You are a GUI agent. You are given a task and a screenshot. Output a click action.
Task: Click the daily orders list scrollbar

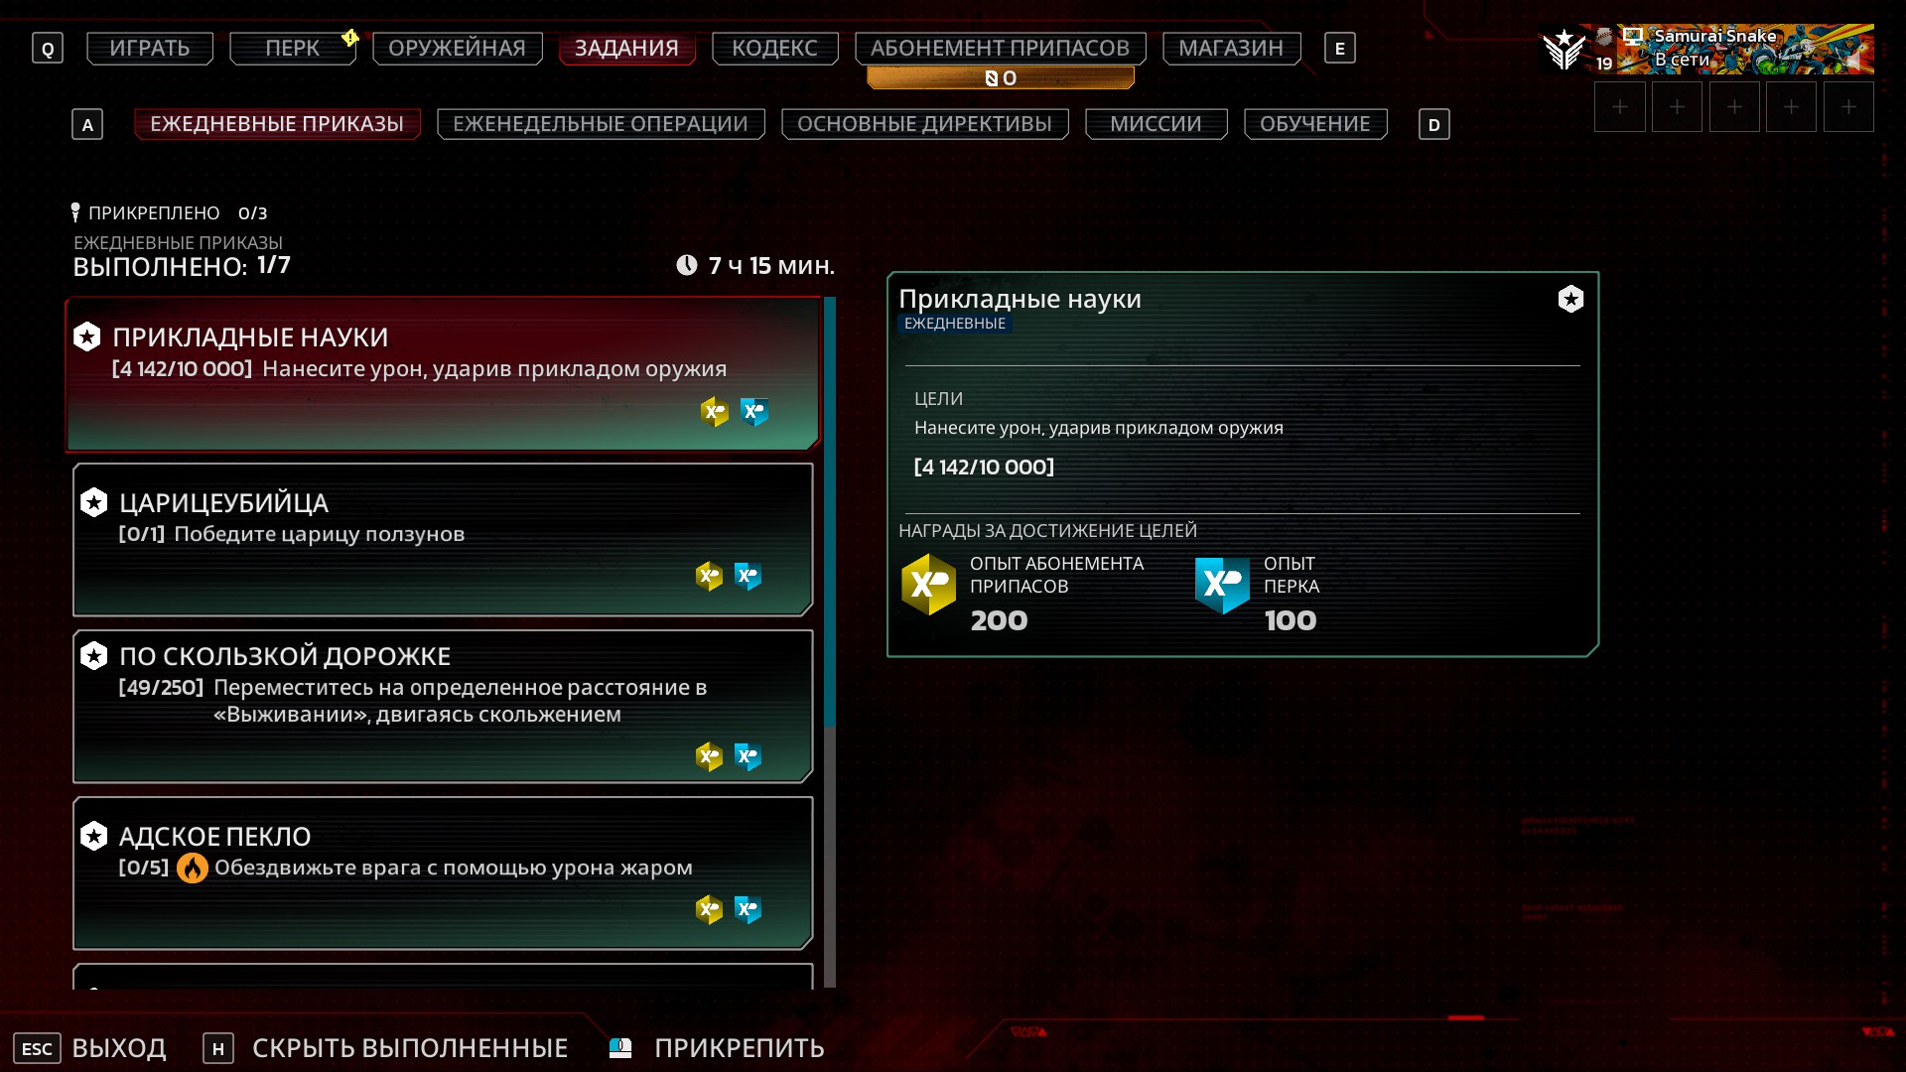tap(830, 642)
